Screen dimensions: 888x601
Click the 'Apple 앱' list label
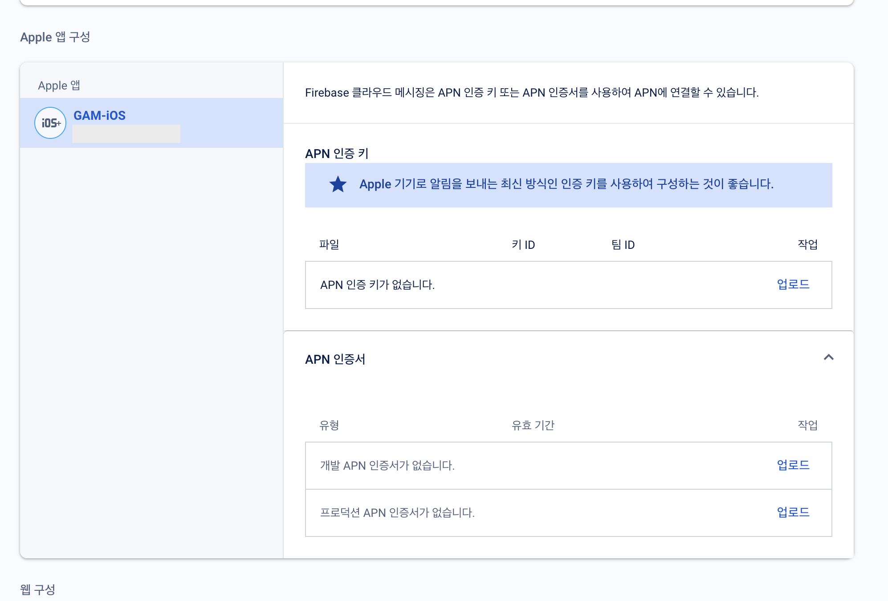pyautogui.click(x=59, y=85)
